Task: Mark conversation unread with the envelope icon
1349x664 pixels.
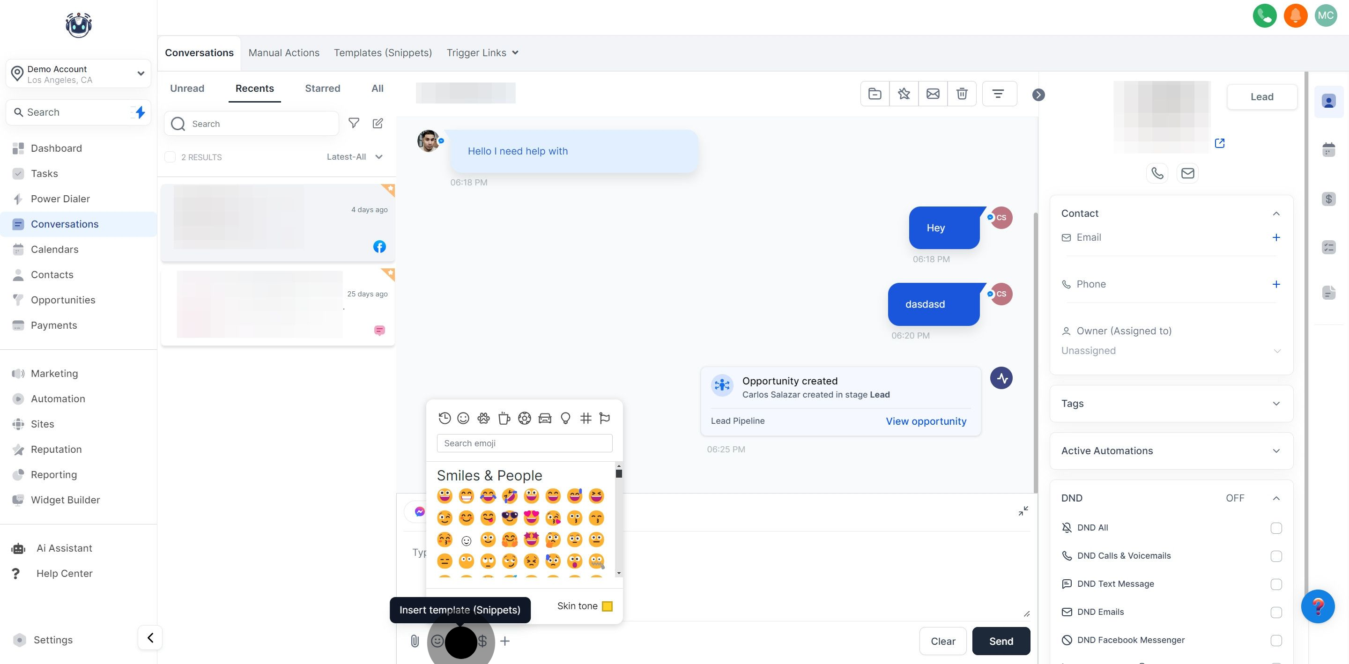Action: click(x=933, y=94)
